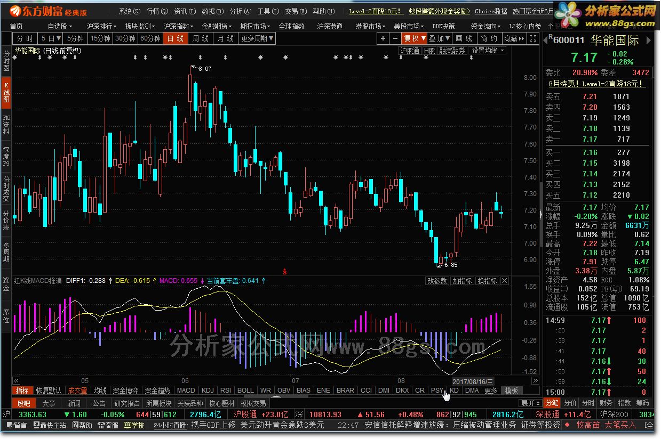Switch to 15分钟 period

(100, 38)
